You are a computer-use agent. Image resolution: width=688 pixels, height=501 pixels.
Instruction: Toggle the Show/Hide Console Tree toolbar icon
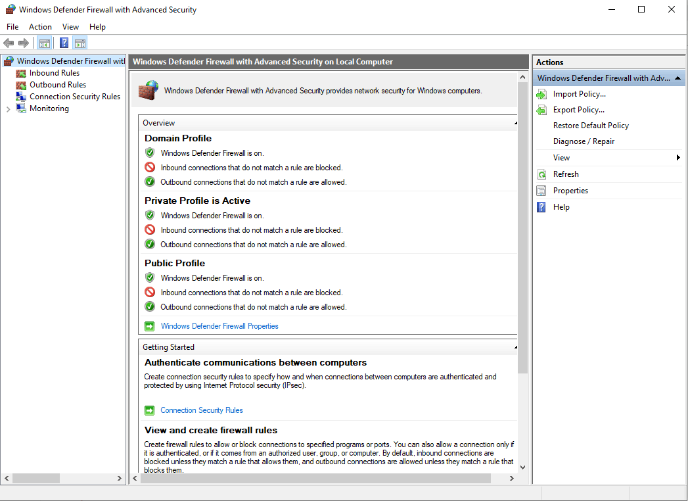pyautogui.click(x=44, y=43)
